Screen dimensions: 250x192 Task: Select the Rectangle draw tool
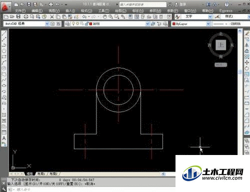(4, 56)
